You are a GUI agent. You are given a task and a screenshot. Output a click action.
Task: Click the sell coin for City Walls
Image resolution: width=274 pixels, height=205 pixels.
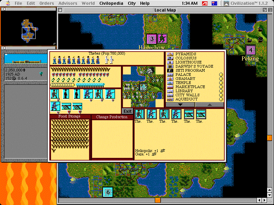(221, 95)
